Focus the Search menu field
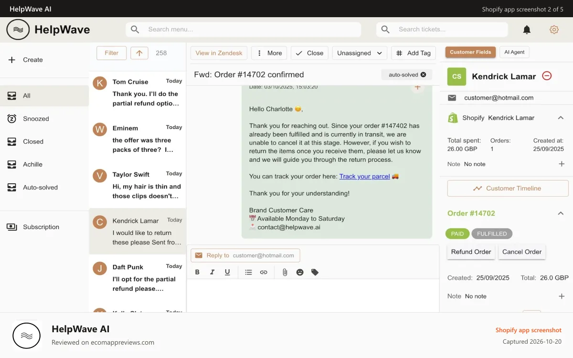The width and height of the screenshot is (573, 358). point(244,30)
